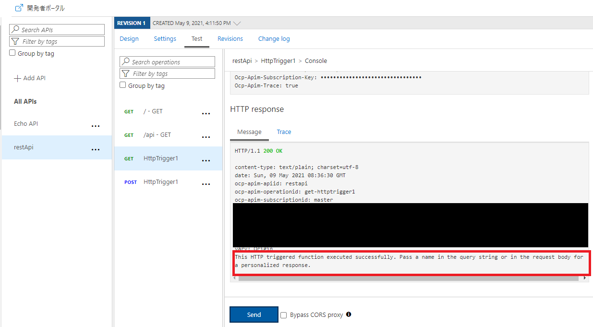Screen dimensions: 593x327
Task: Click the response horizontal scrollbar right arrow
Action: (x=585, y=278)
